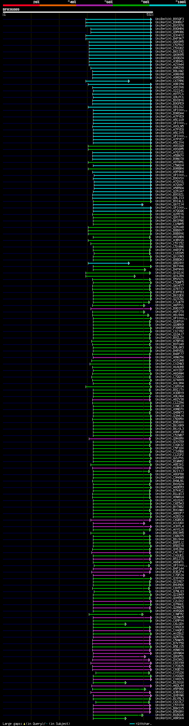Image resolution: width=189 pixels, height=726 pixels.
Task: Click the green alignment bar for B4FNV8
Action: point(119,270)
